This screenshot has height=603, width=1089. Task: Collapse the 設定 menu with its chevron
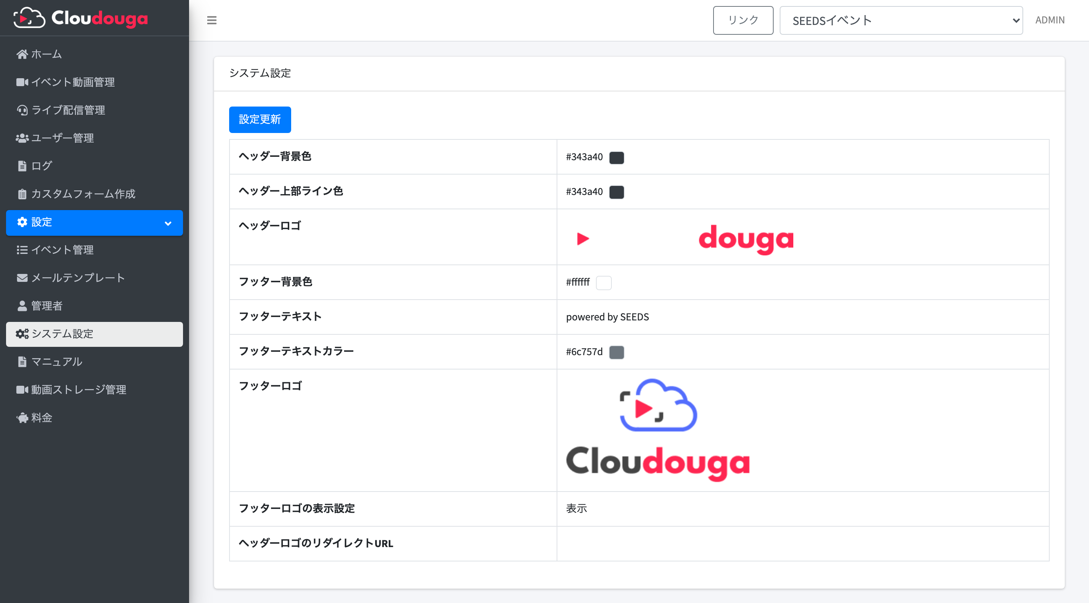[168, 223]
